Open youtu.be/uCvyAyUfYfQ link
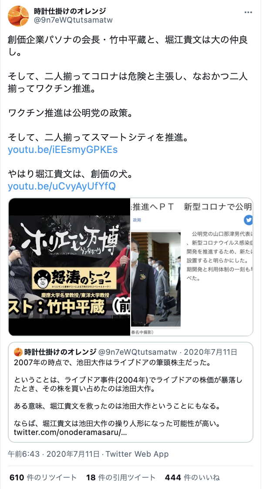Viewport: 263px width, 489px height. pos(62,186)
